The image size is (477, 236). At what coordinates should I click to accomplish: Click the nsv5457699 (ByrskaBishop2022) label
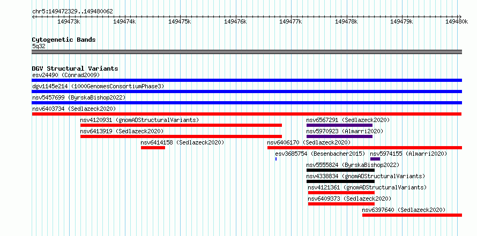tap(79, 97)
